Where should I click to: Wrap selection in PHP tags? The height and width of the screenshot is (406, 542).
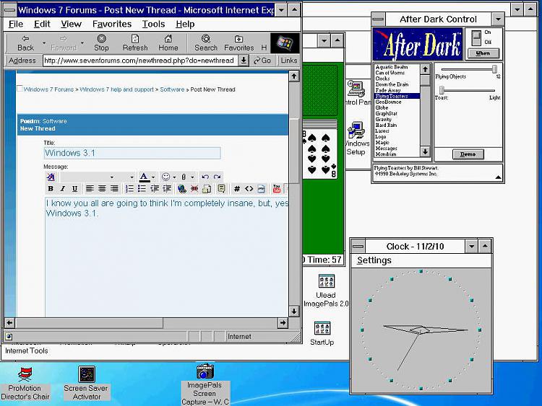tap(262, 189)
